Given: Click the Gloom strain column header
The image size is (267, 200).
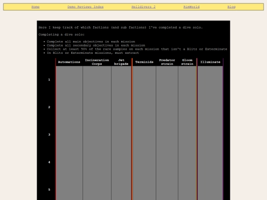Looking at the screenshot, I should point(187,62).
